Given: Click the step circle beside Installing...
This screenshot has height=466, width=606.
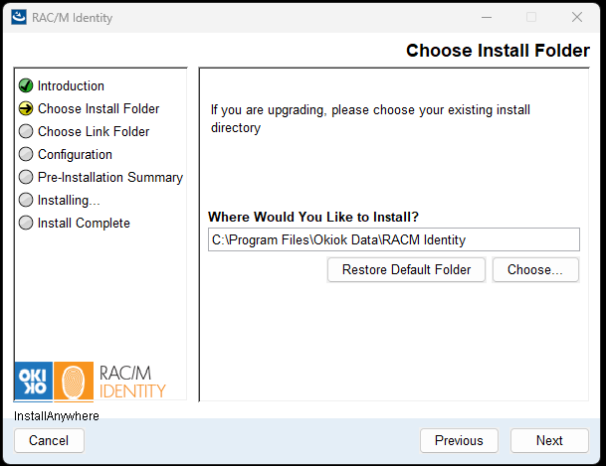Looking at the screenshot, I should pyautogui.click(x=26, y=200).
